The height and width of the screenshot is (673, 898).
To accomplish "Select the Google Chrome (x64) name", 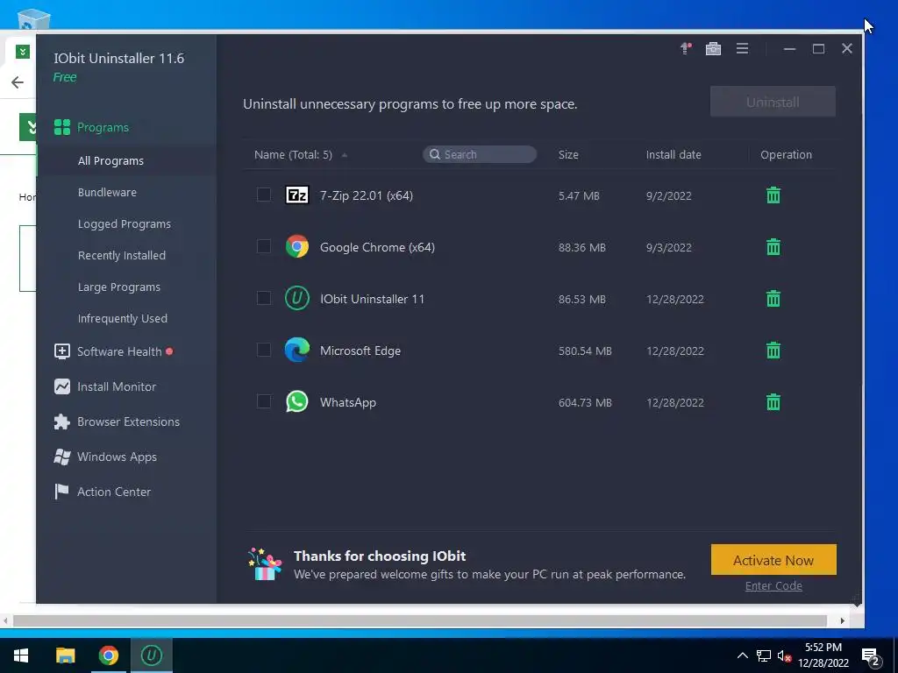I will click(377, 247).
